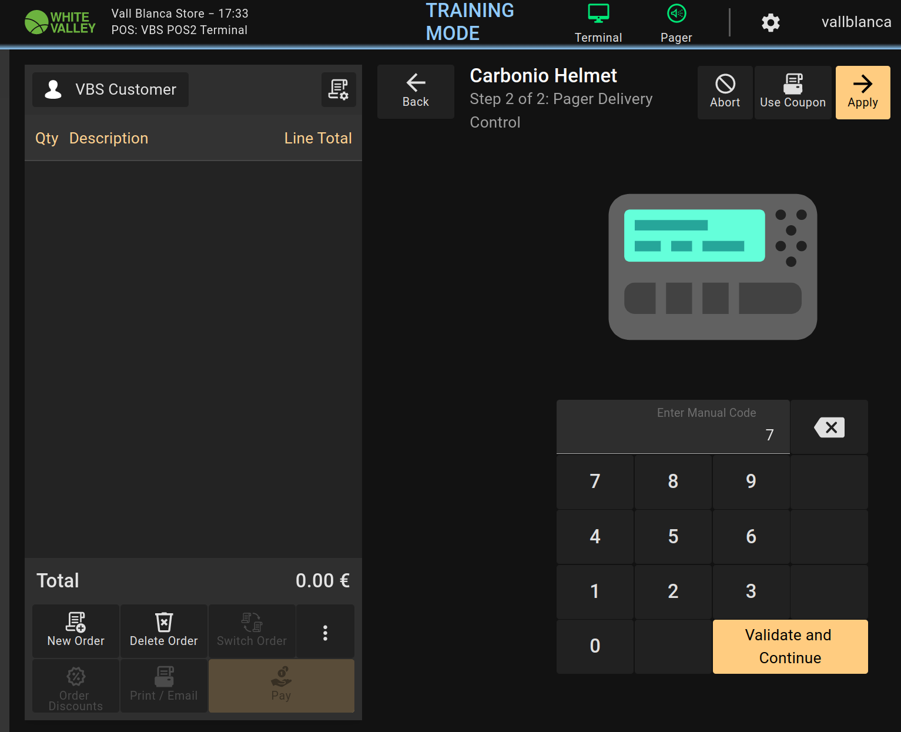Tap keypad digit 8
The height and width of the screenshot is (732, 901).
point(673,482)
